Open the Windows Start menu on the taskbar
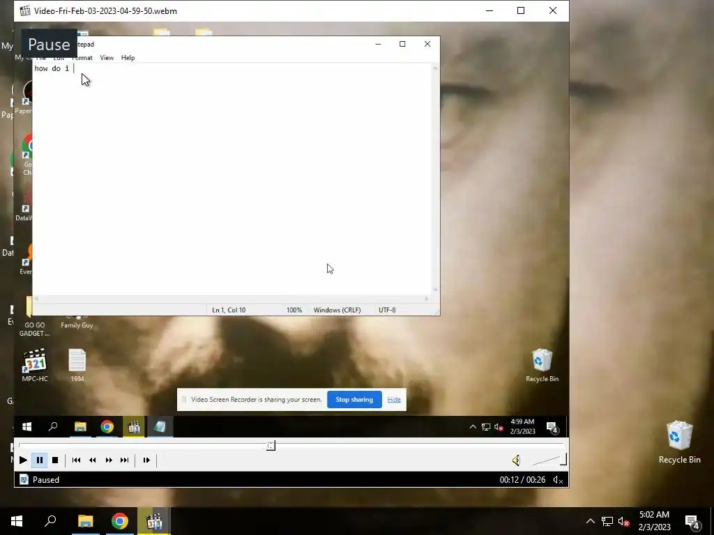The height and width of the screenshot is (535, 714). pos(17,521)
